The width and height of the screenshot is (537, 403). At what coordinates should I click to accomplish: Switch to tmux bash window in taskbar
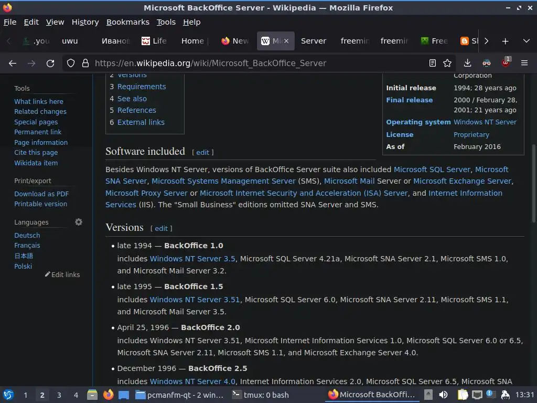(x=261, y=395)
